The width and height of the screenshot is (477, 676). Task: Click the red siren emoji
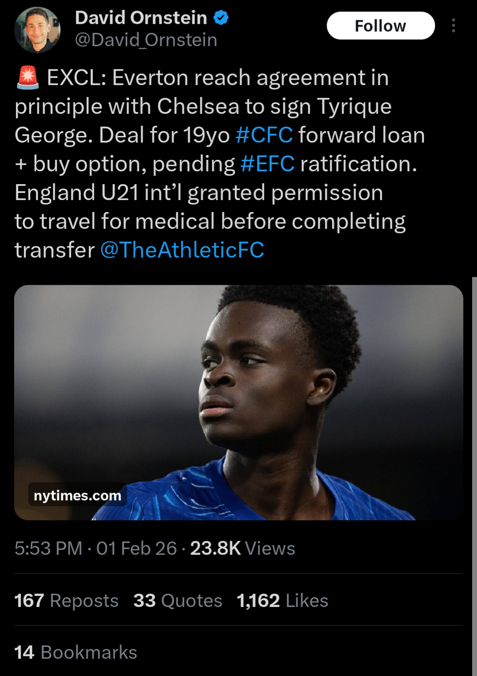[27, 78]
